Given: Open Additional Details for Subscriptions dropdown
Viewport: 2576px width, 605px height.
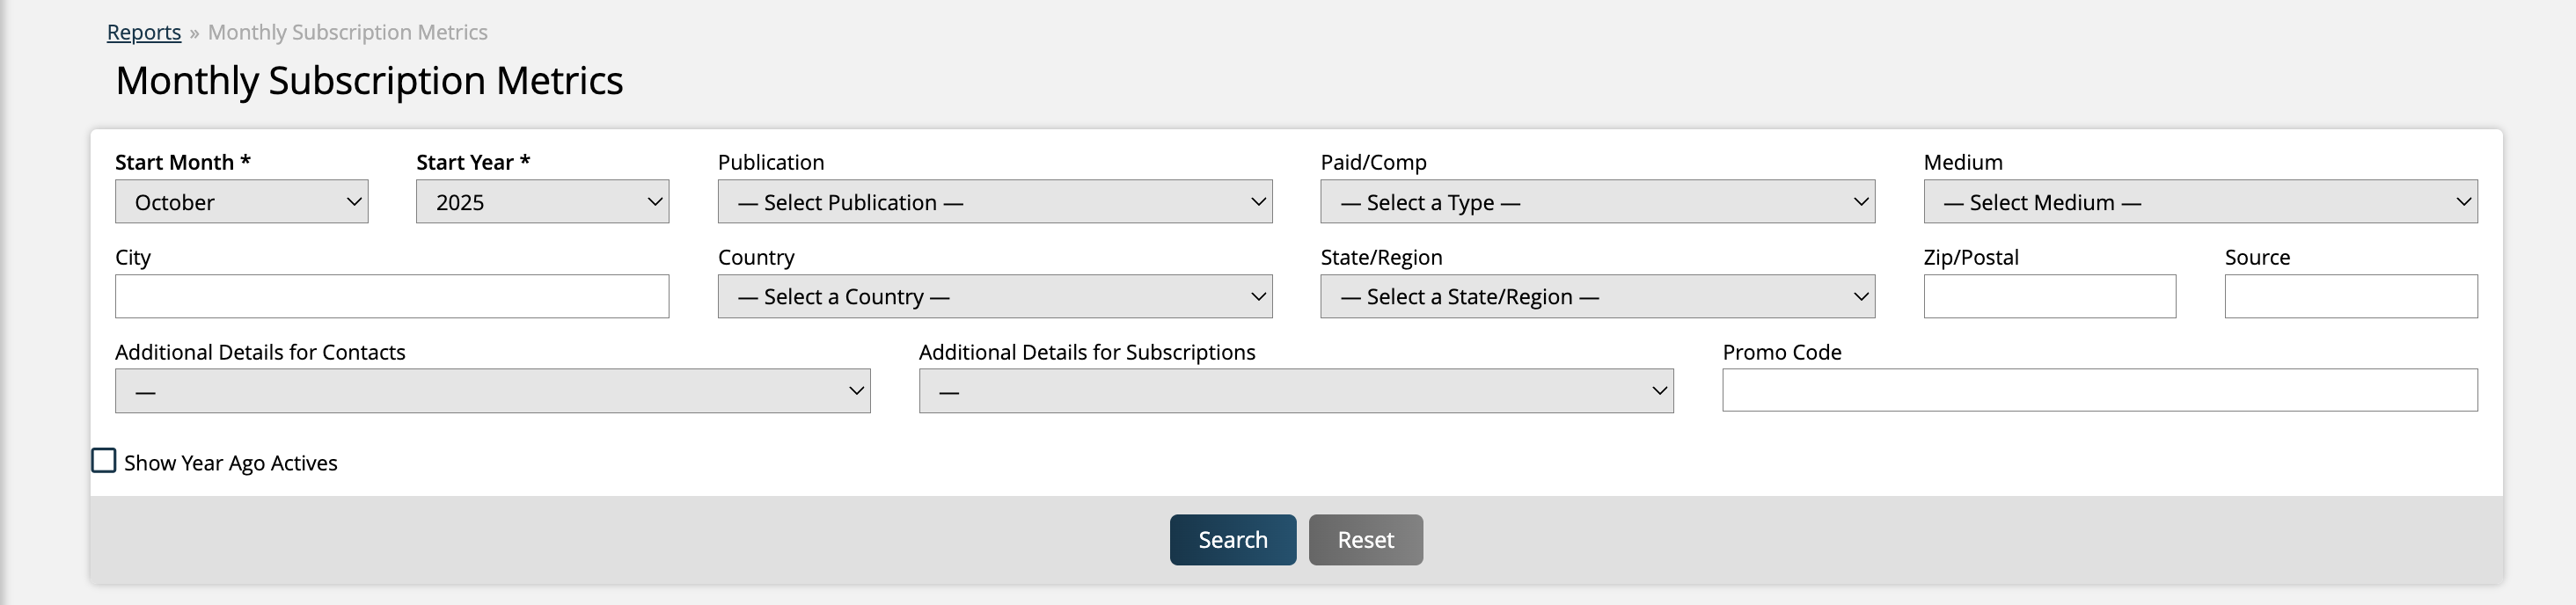Looking at the screenshot, I should point(1296,391).
